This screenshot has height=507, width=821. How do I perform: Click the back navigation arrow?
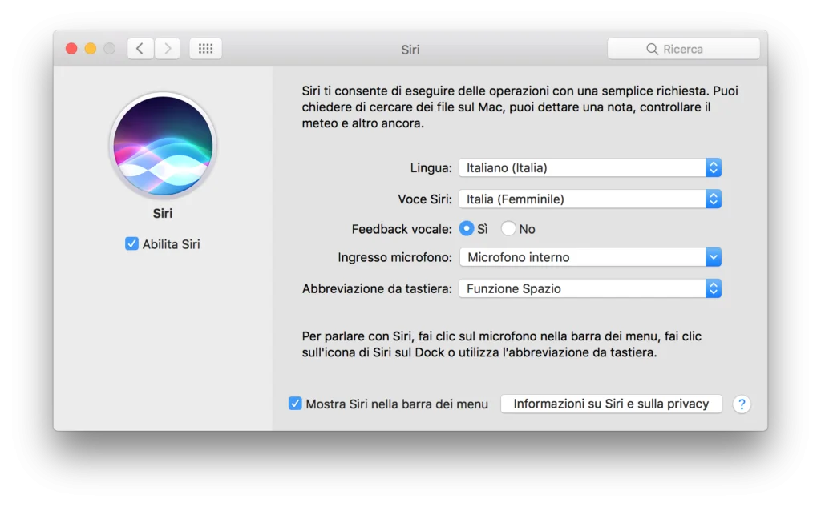click(x=140, y=48)
